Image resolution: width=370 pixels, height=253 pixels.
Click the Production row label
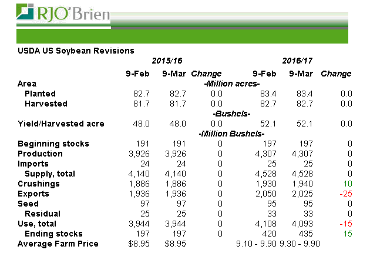[x=40, y=154]
